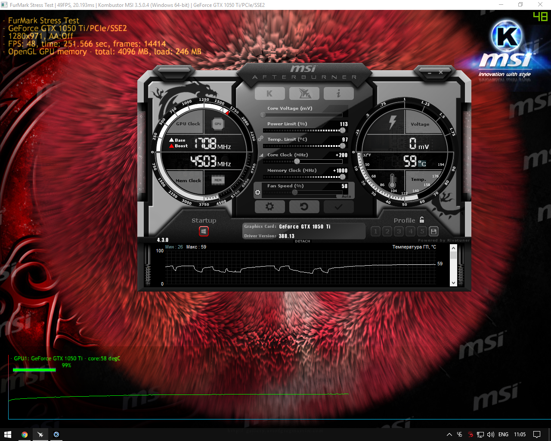Click DETACH to undock the monitoring graph
Viewport: 551px width, 441px height.
303,241
